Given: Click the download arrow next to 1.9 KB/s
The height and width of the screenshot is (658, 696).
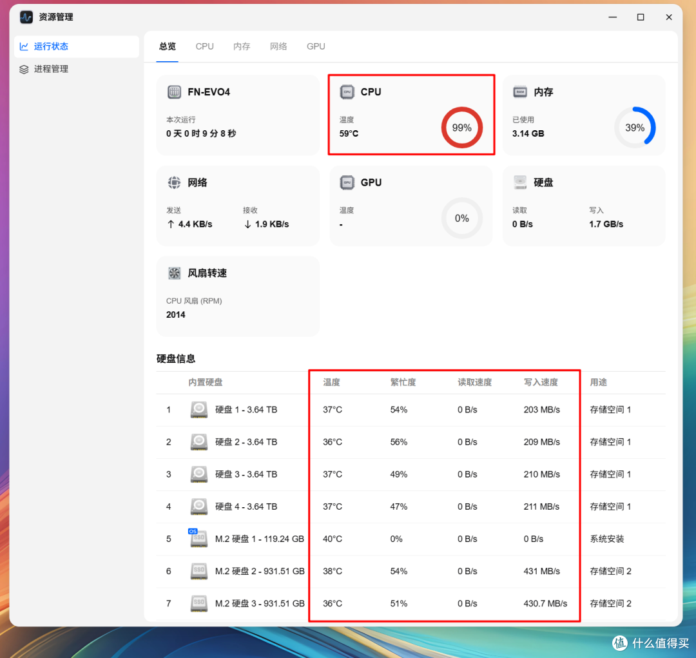Looking at the screenshot, I should pos(247,224).
